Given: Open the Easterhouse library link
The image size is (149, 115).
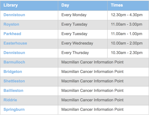Looking at the screenshot, I should [15, 43].
